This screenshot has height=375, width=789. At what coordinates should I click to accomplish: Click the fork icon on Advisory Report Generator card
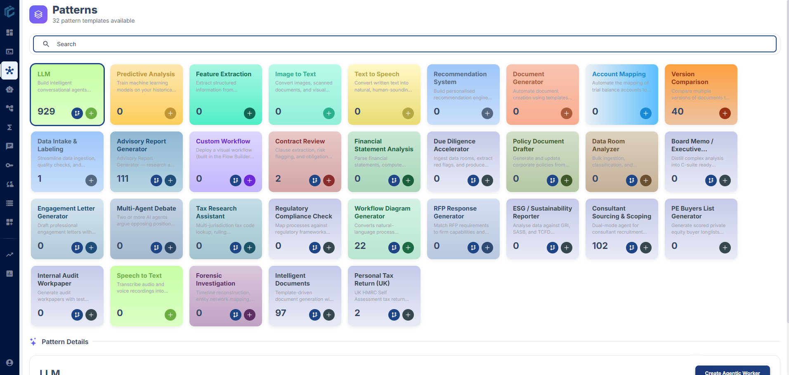pos(156,180)
